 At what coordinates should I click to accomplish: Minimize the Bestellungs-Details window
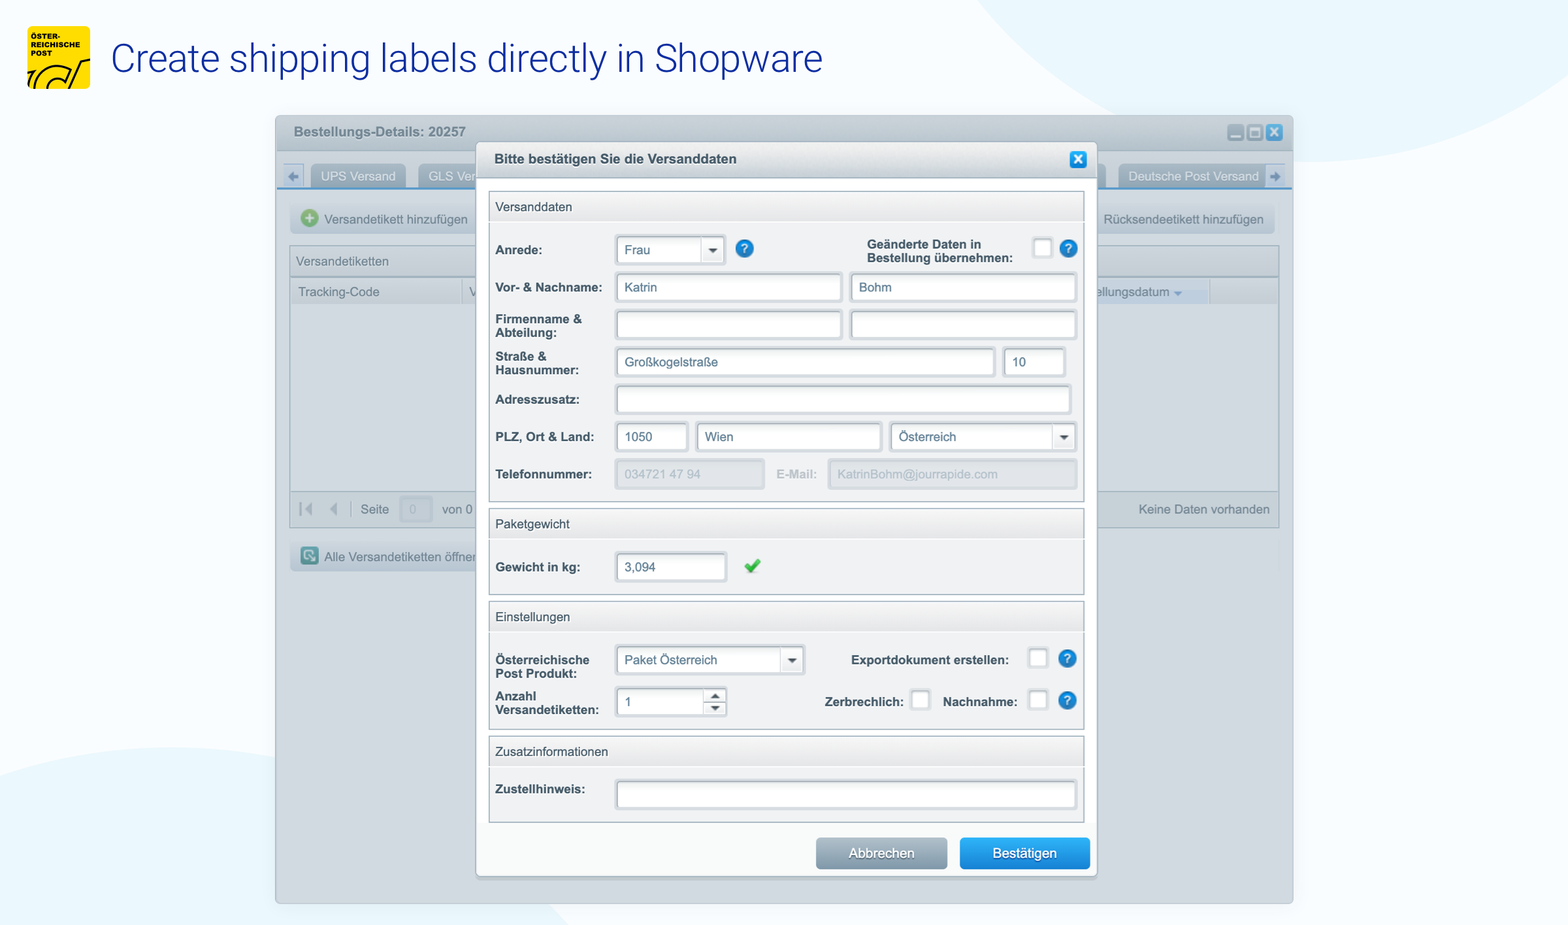1235,133
